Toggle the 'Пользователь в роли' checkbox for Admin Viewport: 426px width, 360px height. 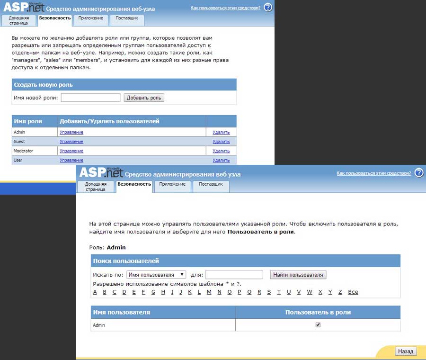tap(318, 324)
